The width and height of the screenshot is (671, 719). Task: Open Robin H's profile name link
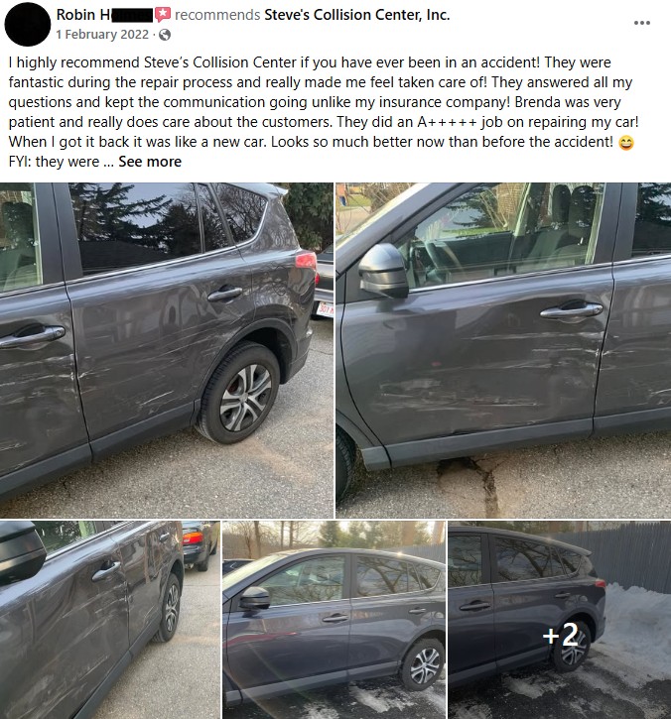[x=103, y=15]
